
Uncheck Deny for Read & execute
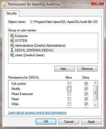pyautogui.click(x=86, y=94)
